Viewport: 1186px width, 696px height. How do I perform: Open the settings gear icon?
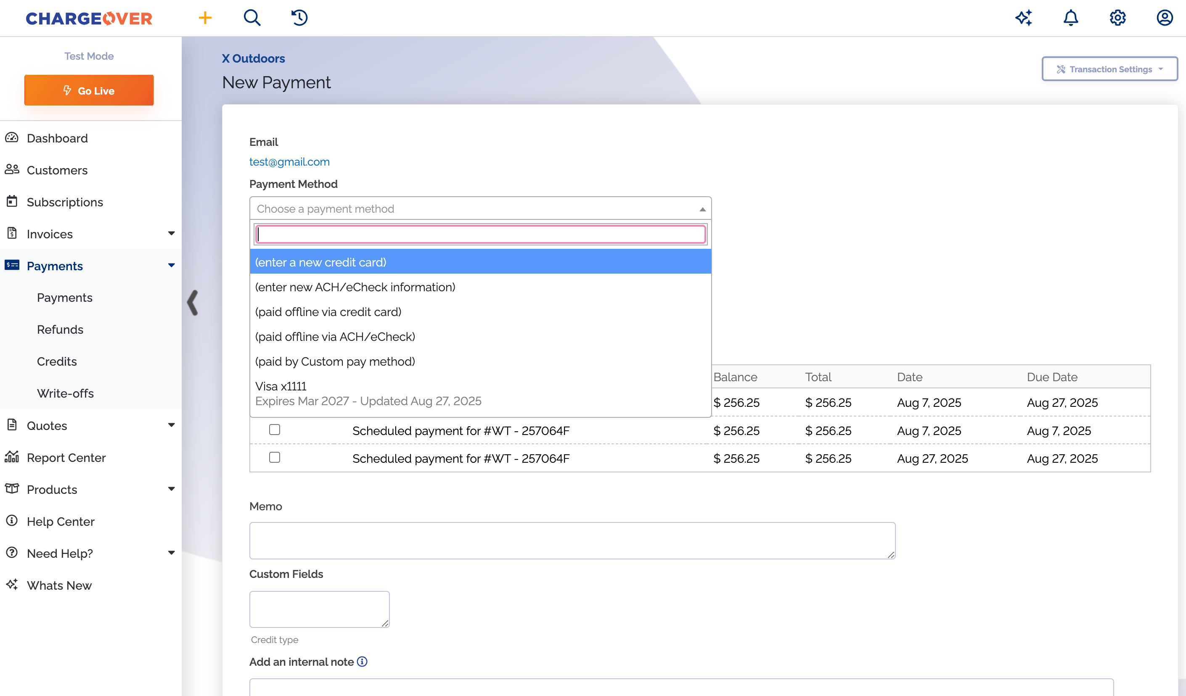pyautogui.click(x=1118, y=18)
